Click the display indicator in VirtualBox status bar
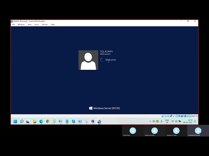The width and height of the screenshot is (209, 156). coord(179,116)
